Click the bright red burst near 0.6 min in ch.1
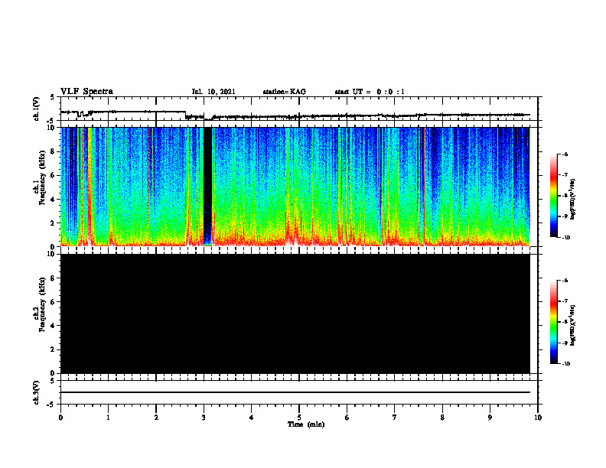Screen dimensions: 606x468 [x=90, y=185]
